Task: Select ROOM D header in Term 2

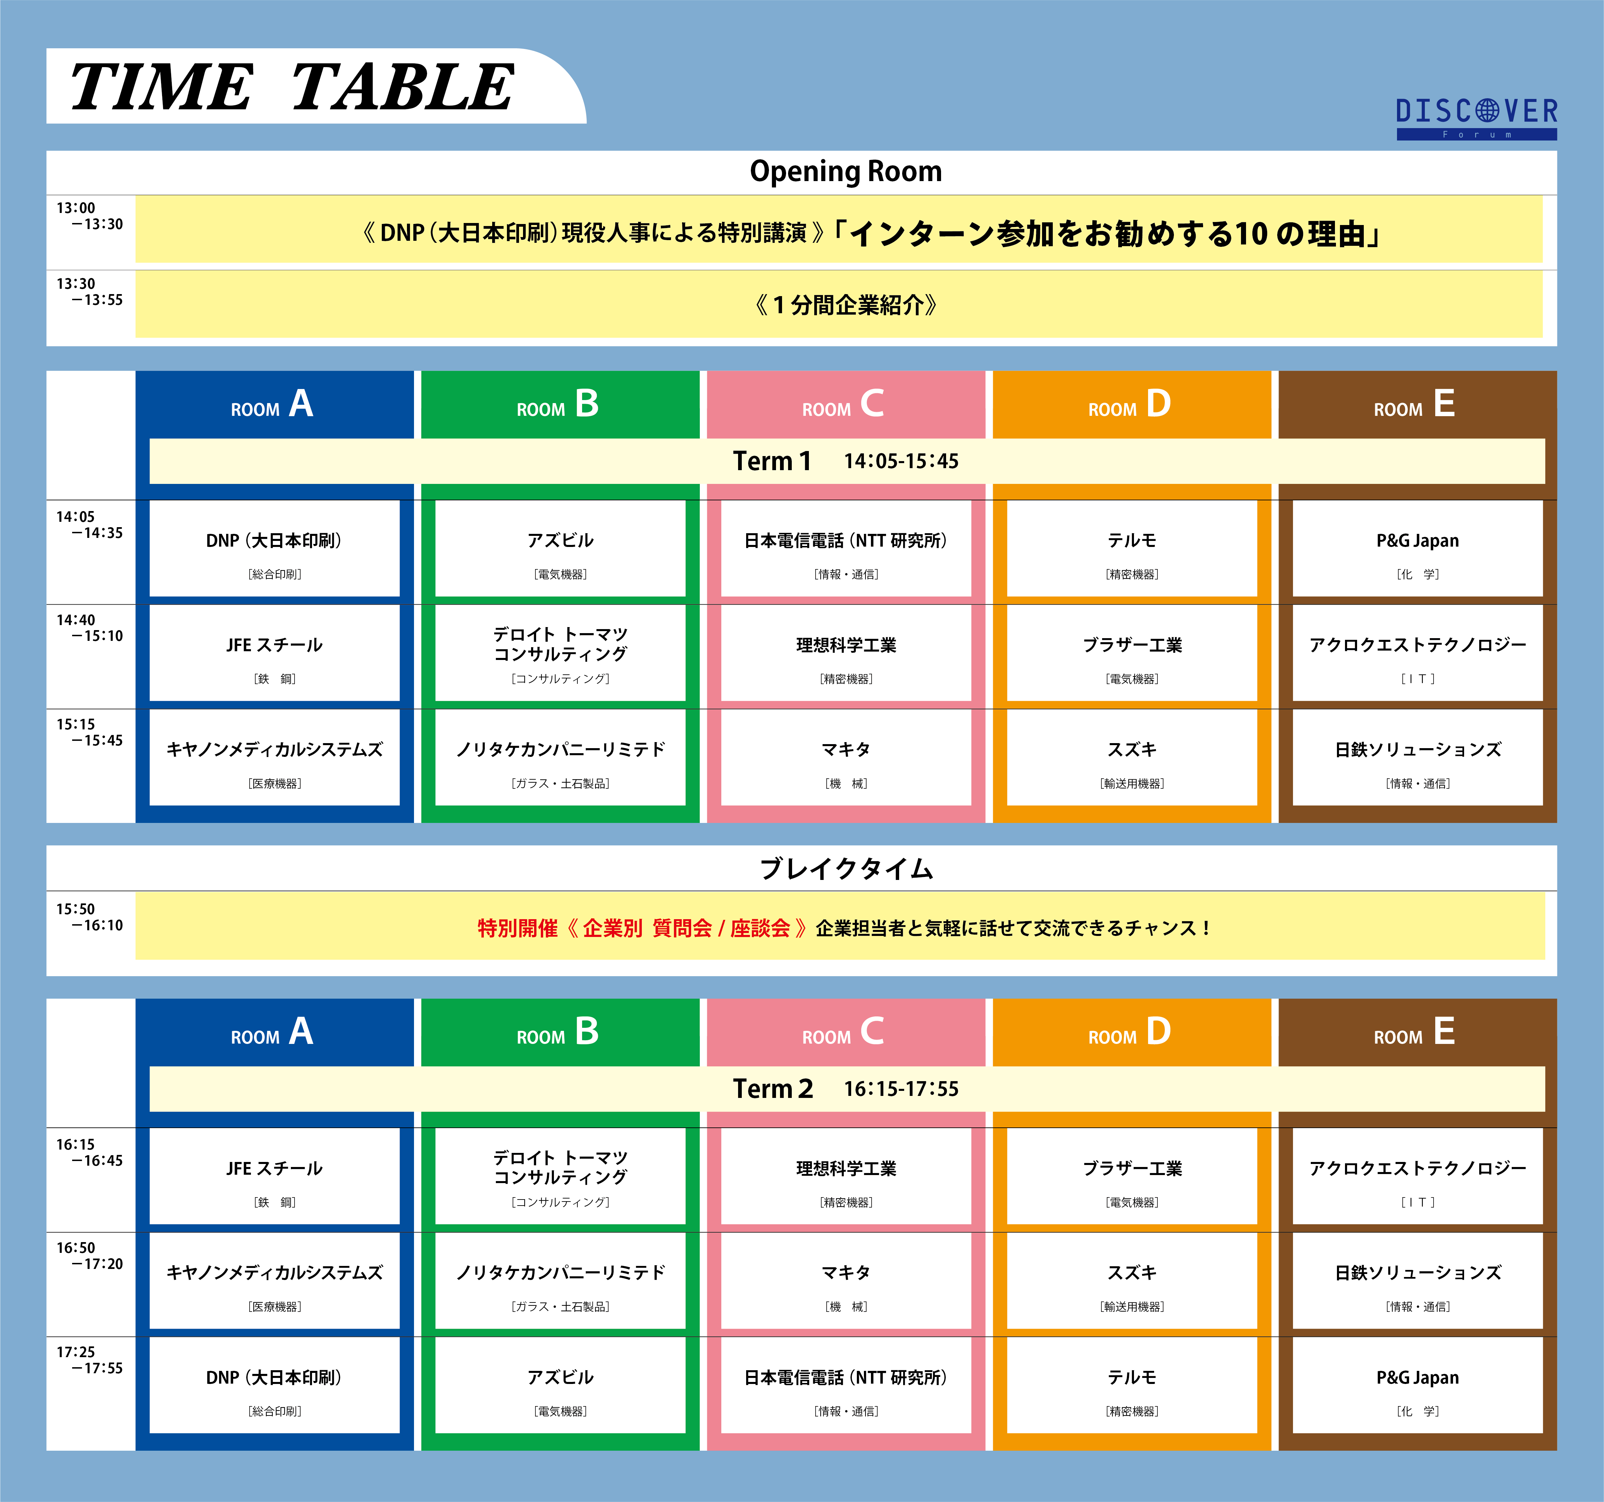Action: [x=1132, y=1033]
